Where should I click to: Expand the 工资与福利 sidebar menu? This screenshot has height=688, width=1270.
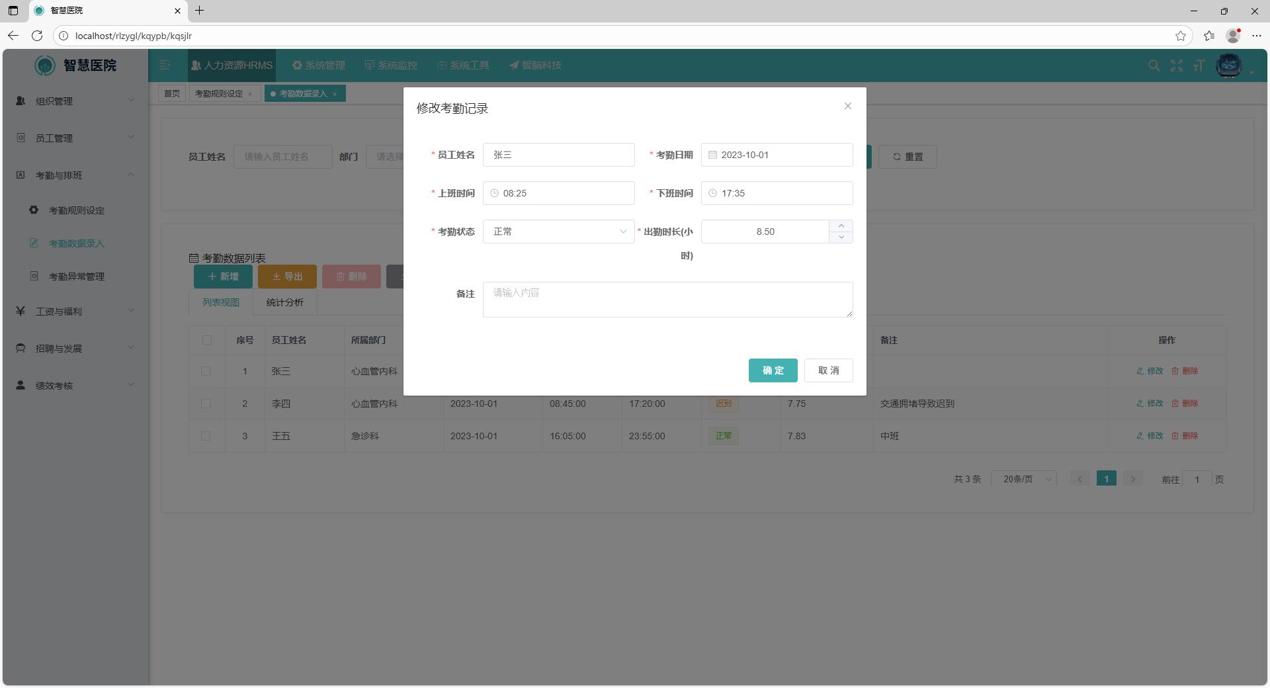coord(74,312)
